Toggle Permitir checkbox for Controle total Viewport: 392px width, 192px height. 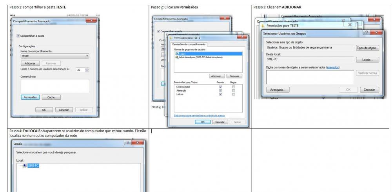pos(221,87)
